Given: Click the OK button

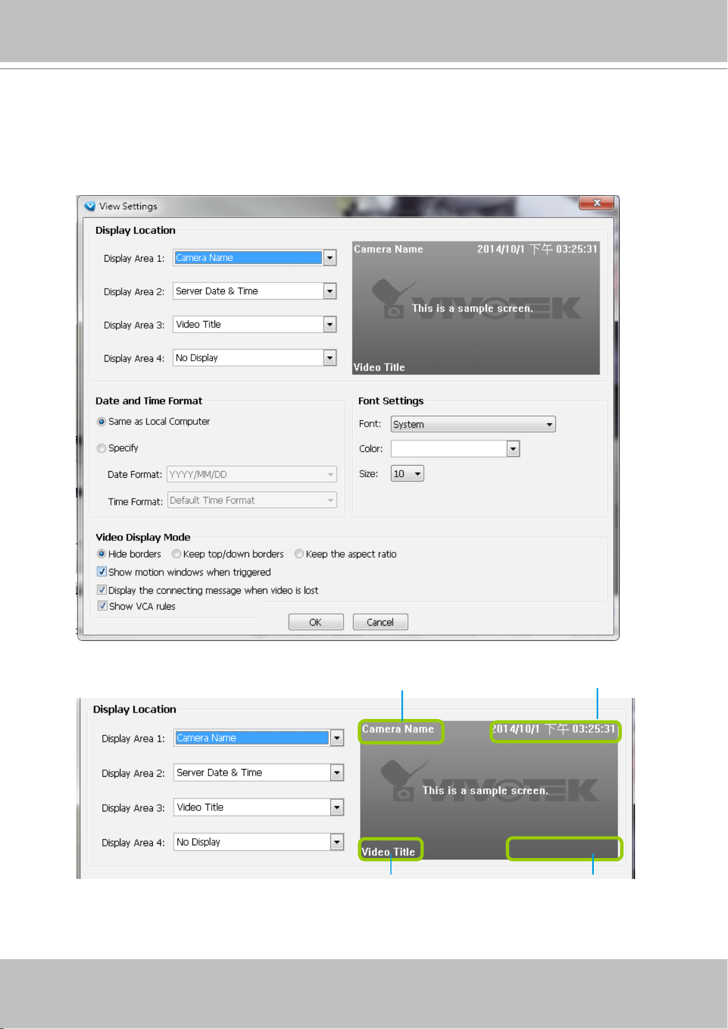Looking at the screenshot, I should coord(316,622).
